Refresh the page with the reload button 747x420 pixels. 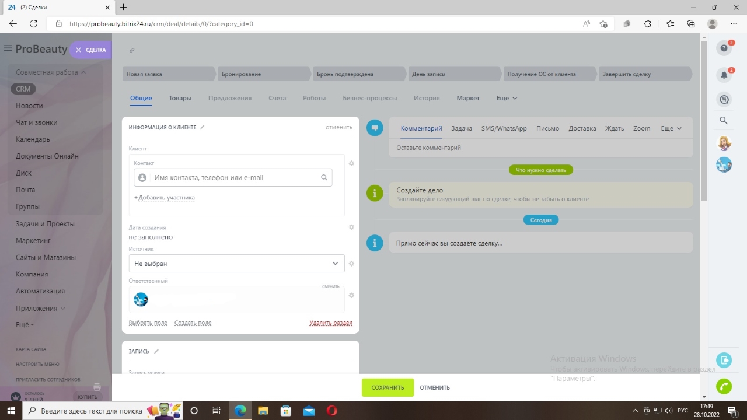coord(34,24)
